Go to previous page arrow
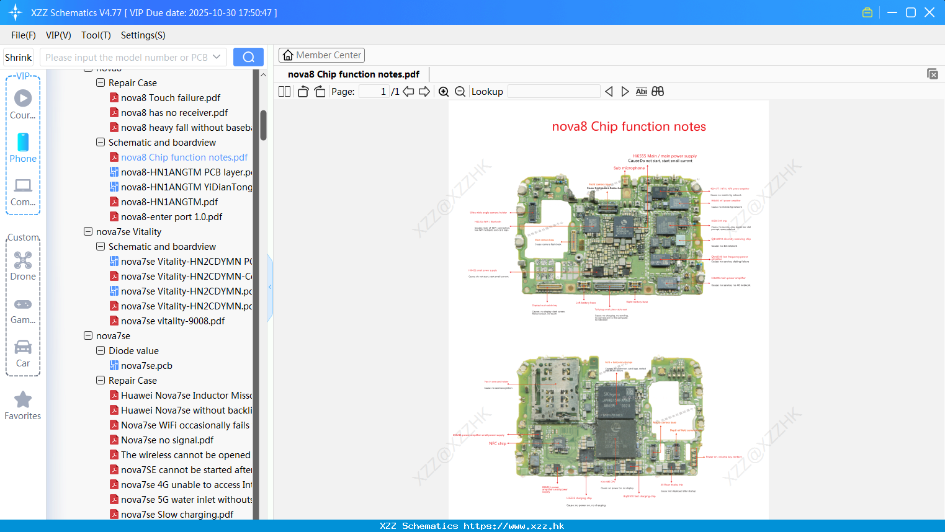 point(408,91)
